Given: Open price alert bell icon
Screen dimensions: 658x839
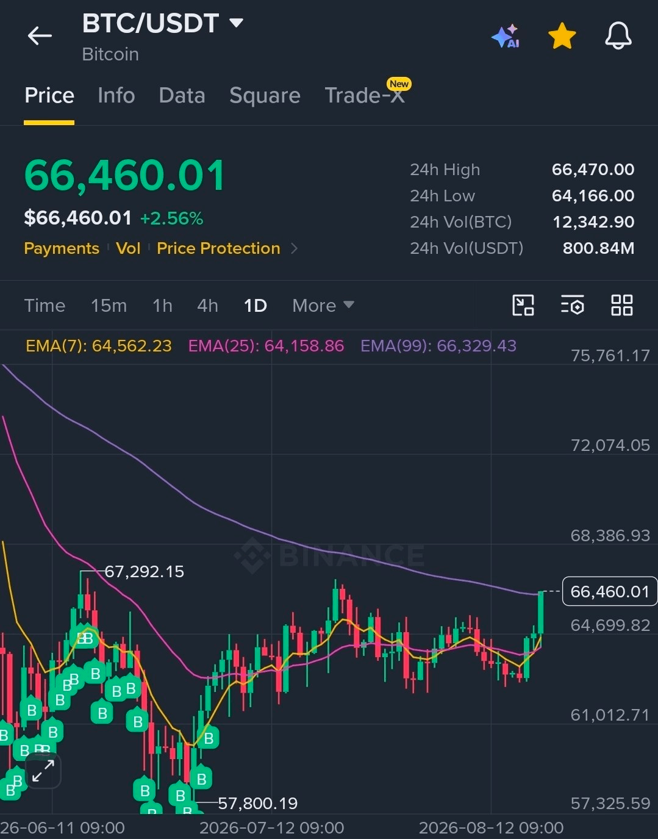Looking at the screenshot, I should point(618,36).
